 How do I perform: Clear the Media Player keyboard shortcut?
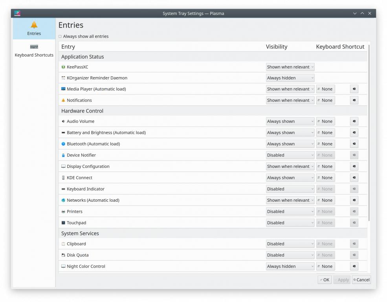click(x=354, y=89)
